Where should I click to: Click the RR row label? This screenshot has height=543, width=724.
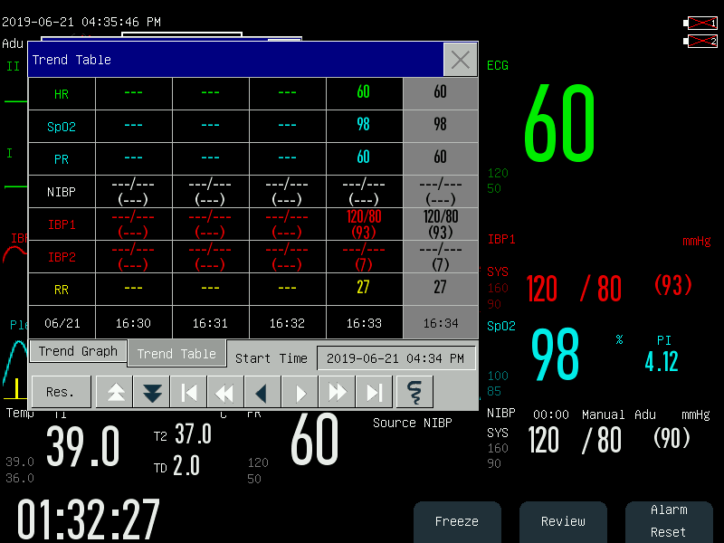(62, 290)
